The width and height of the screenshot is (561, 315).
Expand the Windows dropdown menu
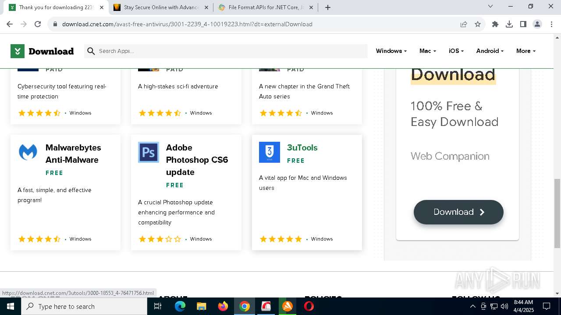point(391,51)
